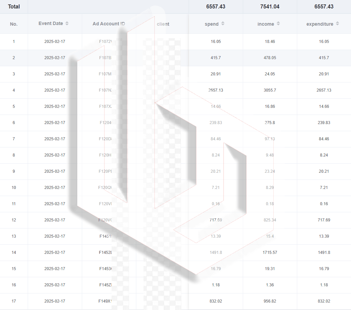Viewport: 351px width, 310px height.
Task: Click Event Date cell in row 14
Action: [55, 253]
